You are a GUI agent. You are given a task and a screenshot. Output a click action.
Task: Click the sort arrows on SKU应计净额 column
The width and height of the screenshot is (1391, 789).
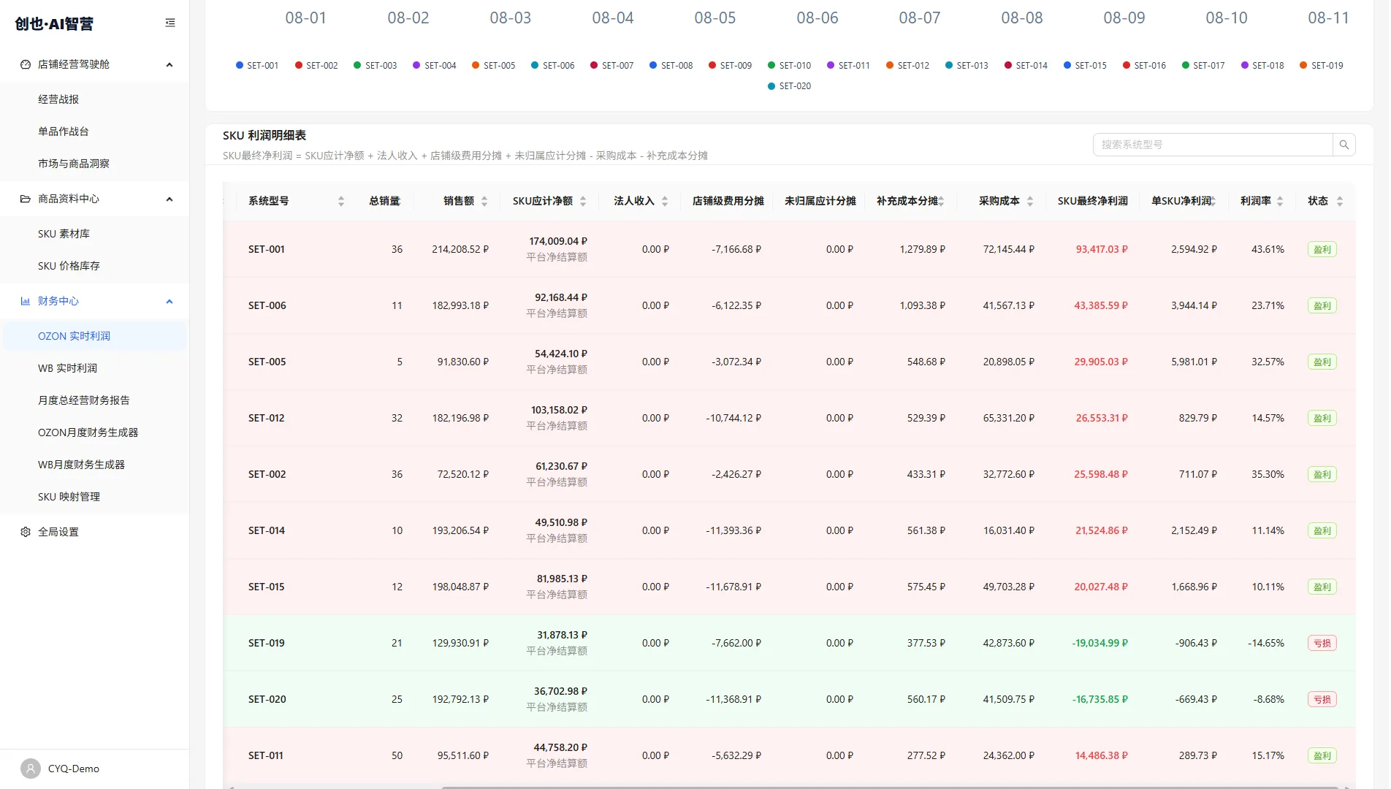583,201
